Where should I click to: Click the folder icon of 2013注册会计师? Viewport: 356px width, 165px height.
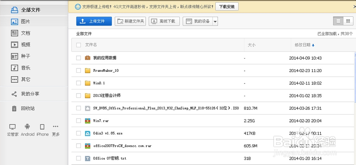click(x=88, y=96)
